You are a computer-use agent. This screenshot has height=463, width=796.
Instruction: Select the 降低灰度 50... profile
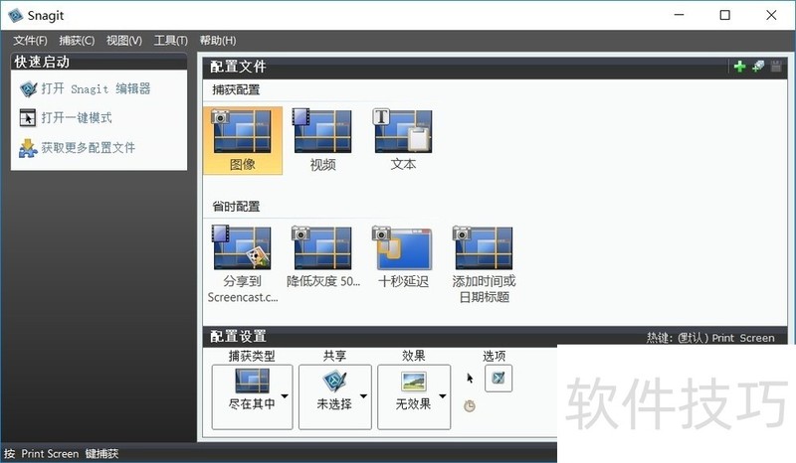click(x=322, y=257)
